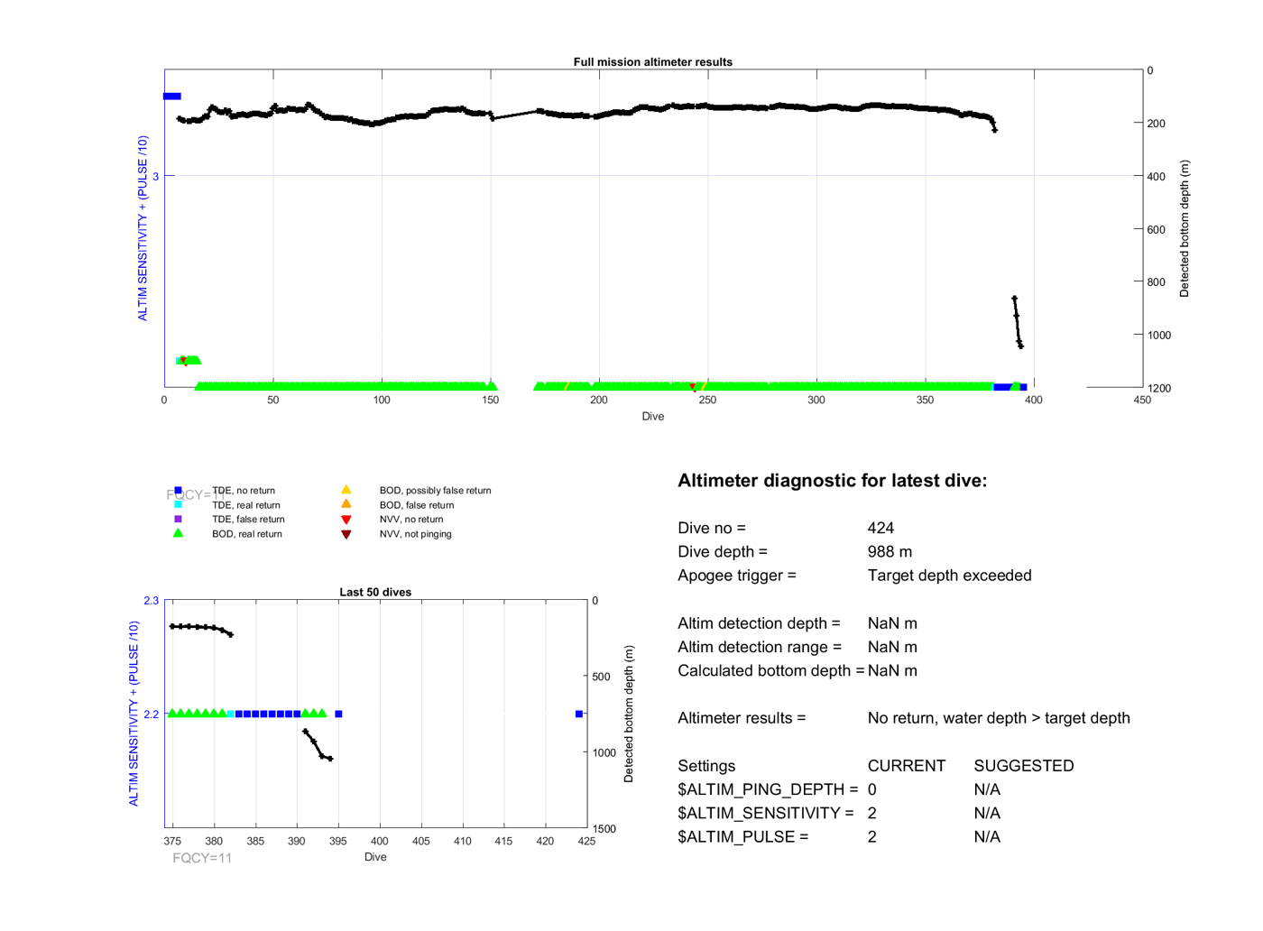Click the orange triangle legend marker for BOD, false return

tap(346, 504)
